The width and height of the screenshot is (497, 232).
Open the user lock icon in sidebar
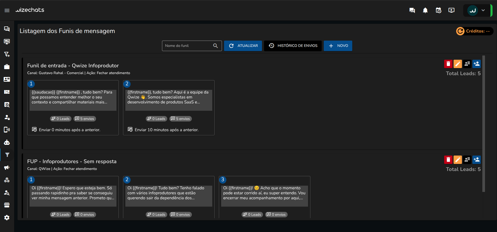click(x=7, y=117)
